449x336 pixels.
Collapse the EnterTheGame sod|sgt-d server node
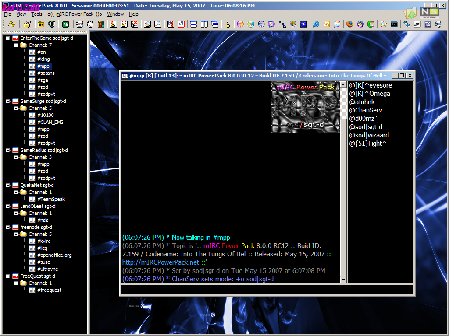pos(8,38)
